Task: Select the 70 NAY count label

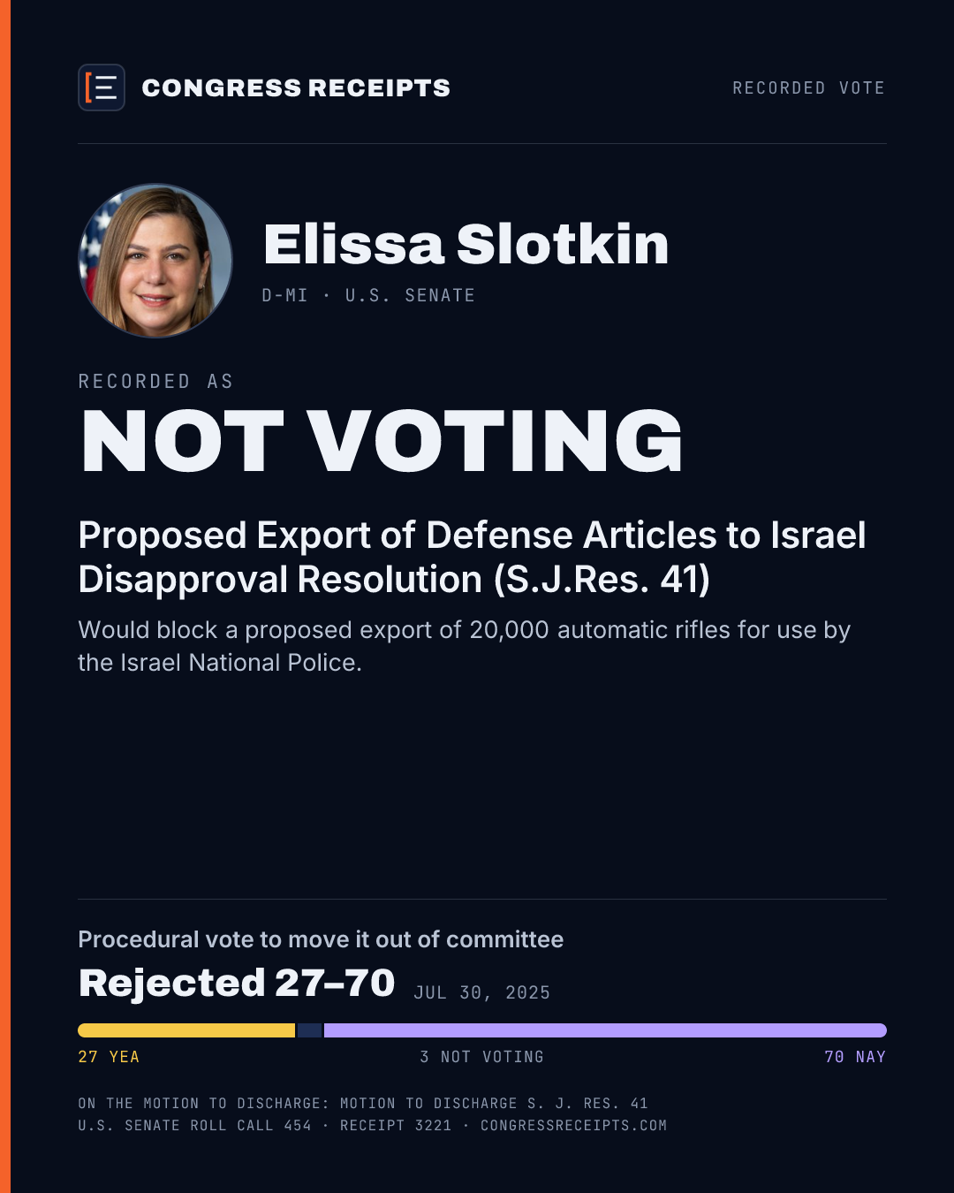Action: point(855,1057)
